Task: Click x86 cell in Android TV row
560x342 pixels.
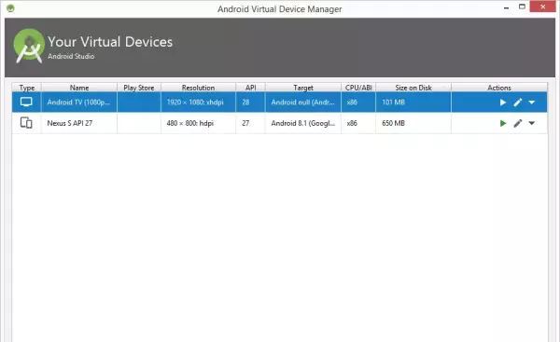Action: point(358,103)
